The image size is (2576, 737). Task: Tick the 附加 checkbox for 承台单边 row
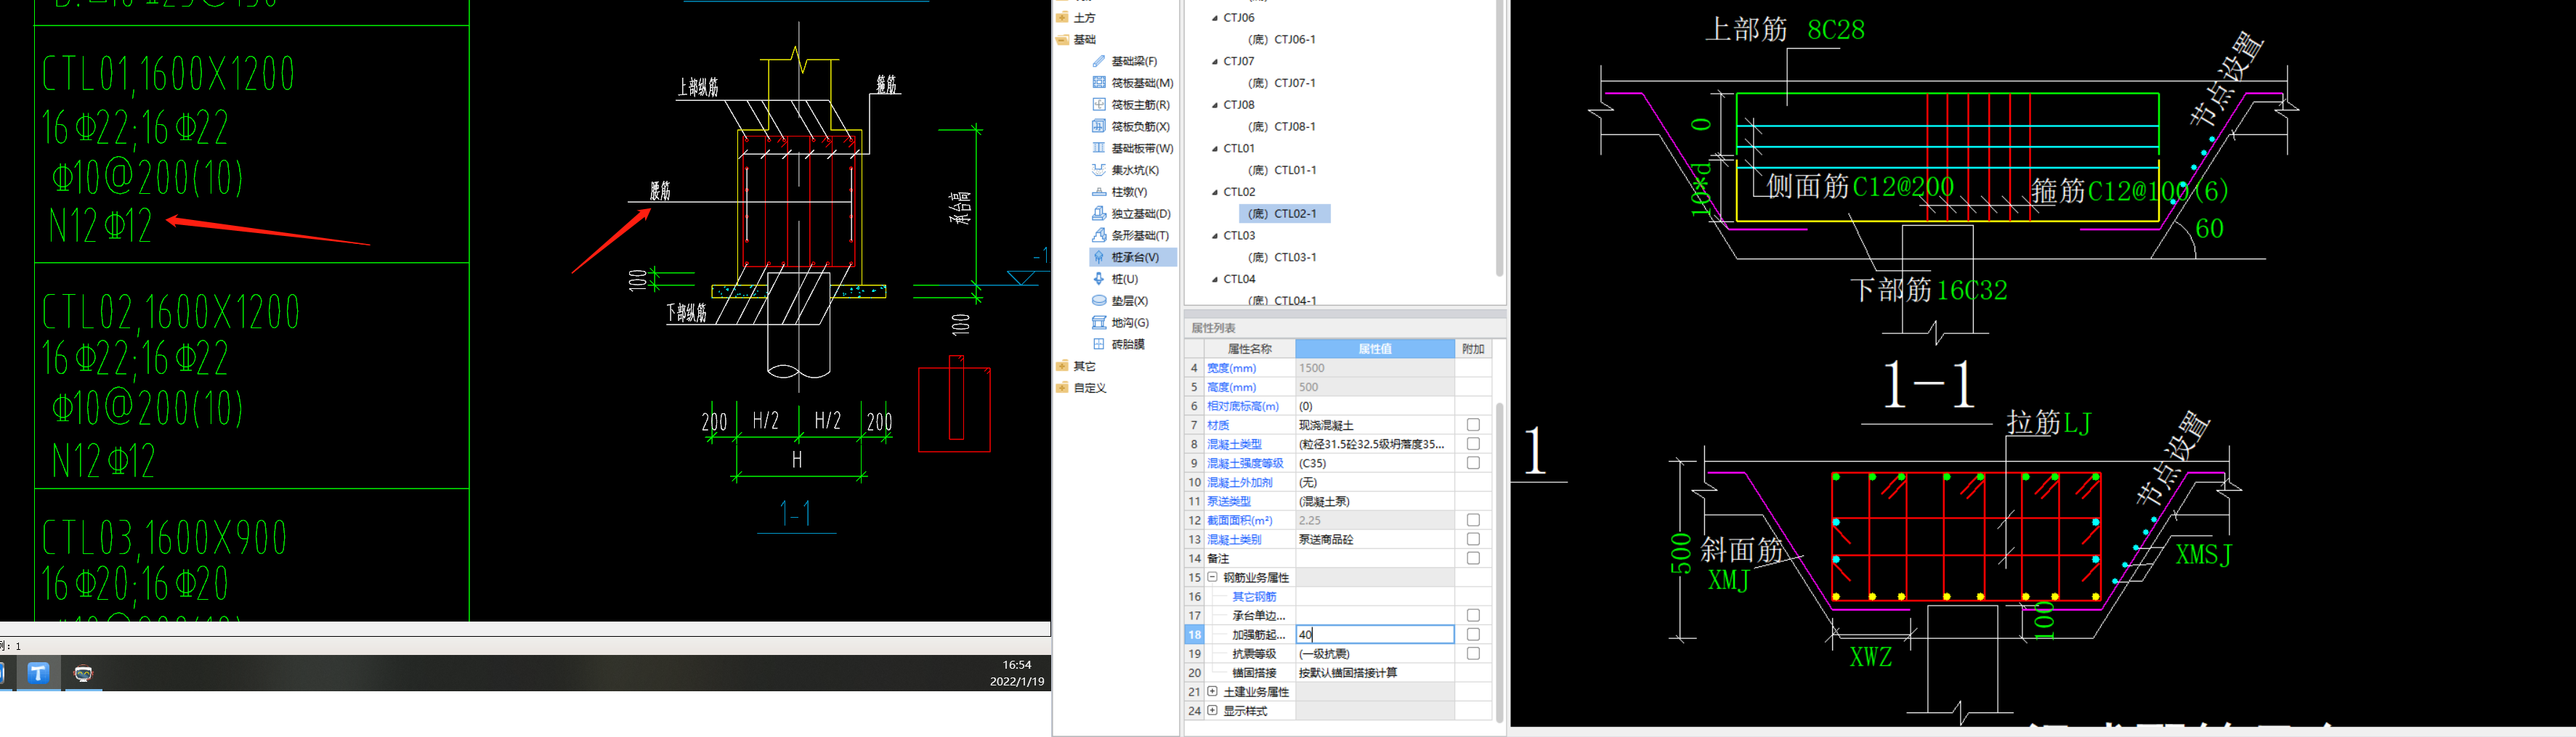pyautogui.click(x=1473, y=615)
